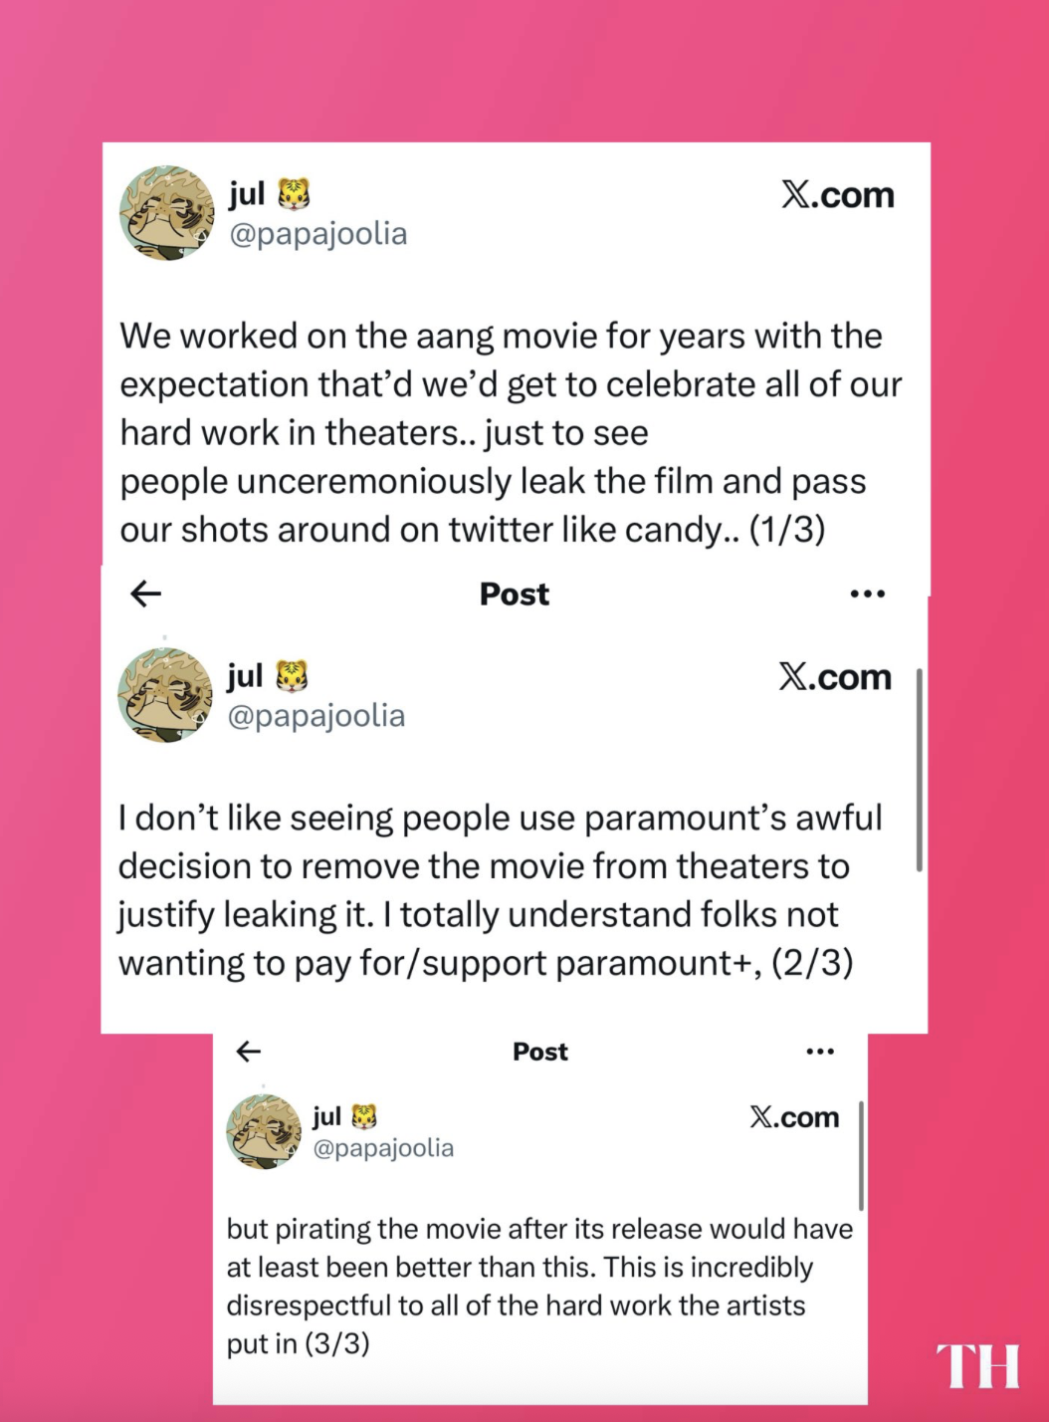Open the three-dot menu above the (3/3) tweet

[x=820, y=1052]
